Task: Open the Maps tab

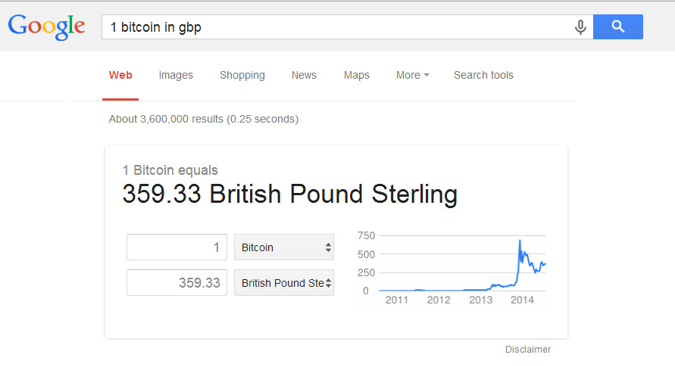Action: [357, 75]
